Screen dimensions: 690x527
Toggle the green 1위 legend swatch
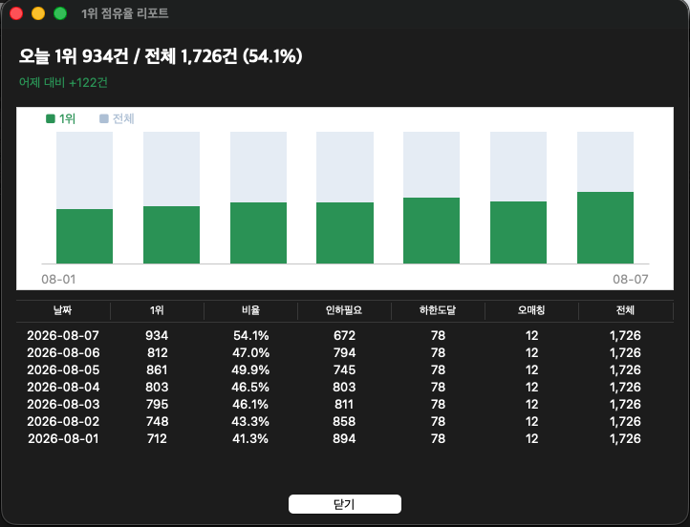tap(51, 118)
